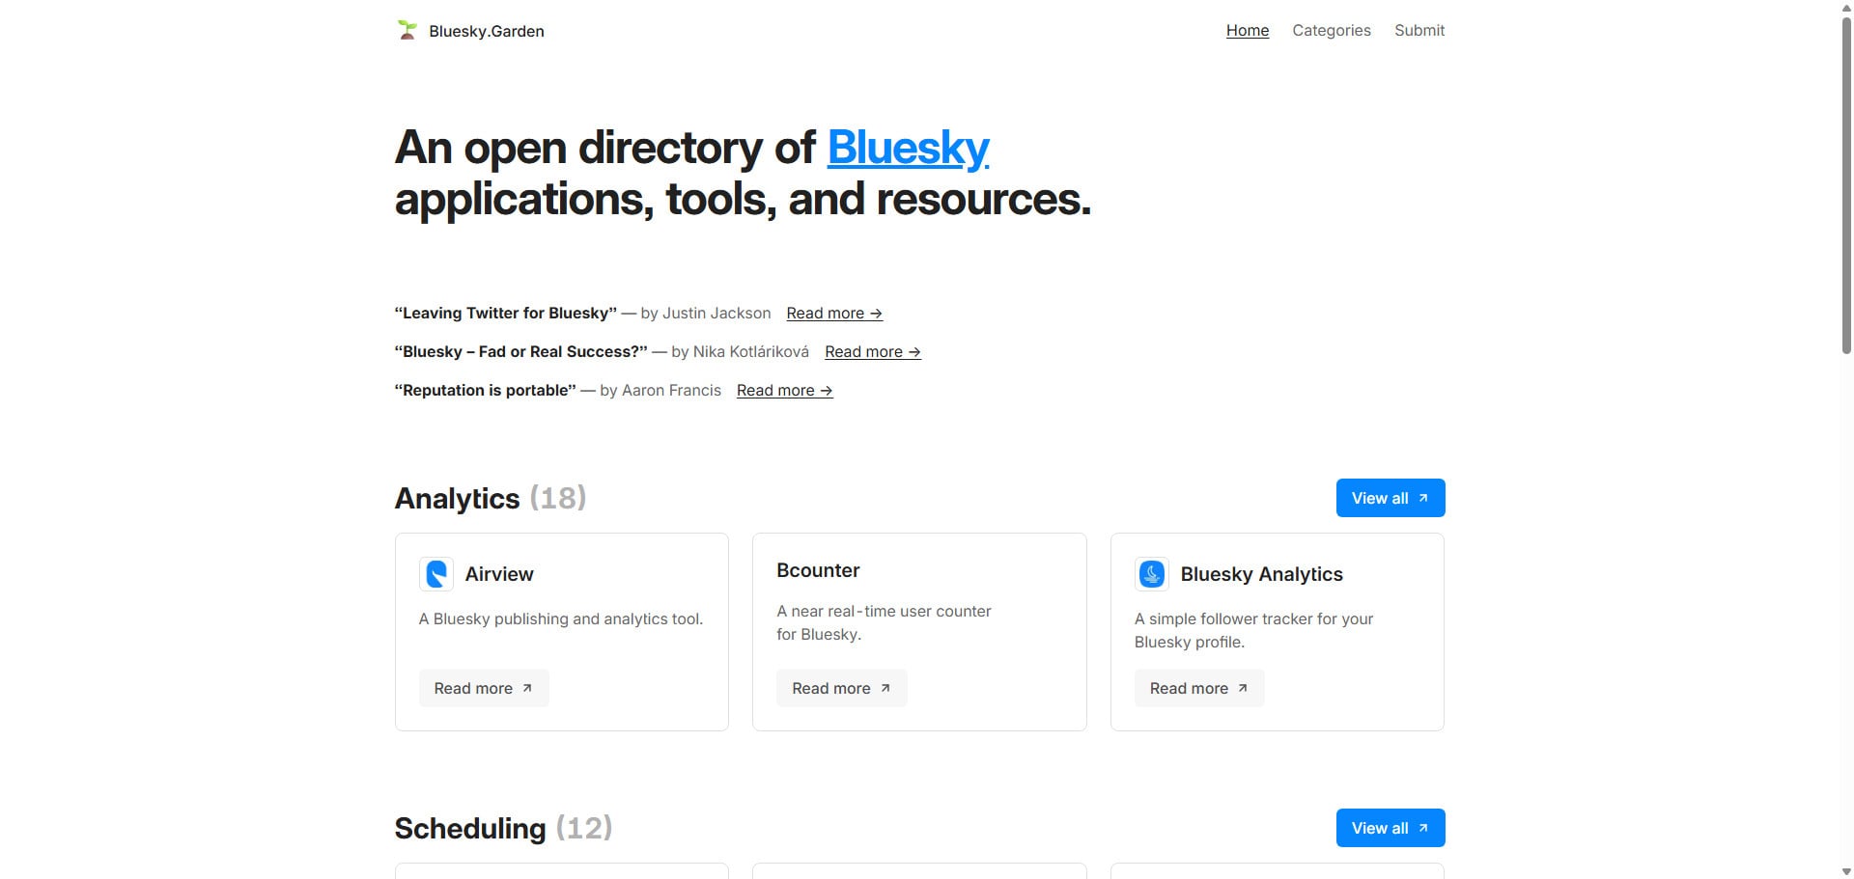Click the scrollbar down arrow
The width and height of the screenshot is (1854, 879).
(1846, 871)
